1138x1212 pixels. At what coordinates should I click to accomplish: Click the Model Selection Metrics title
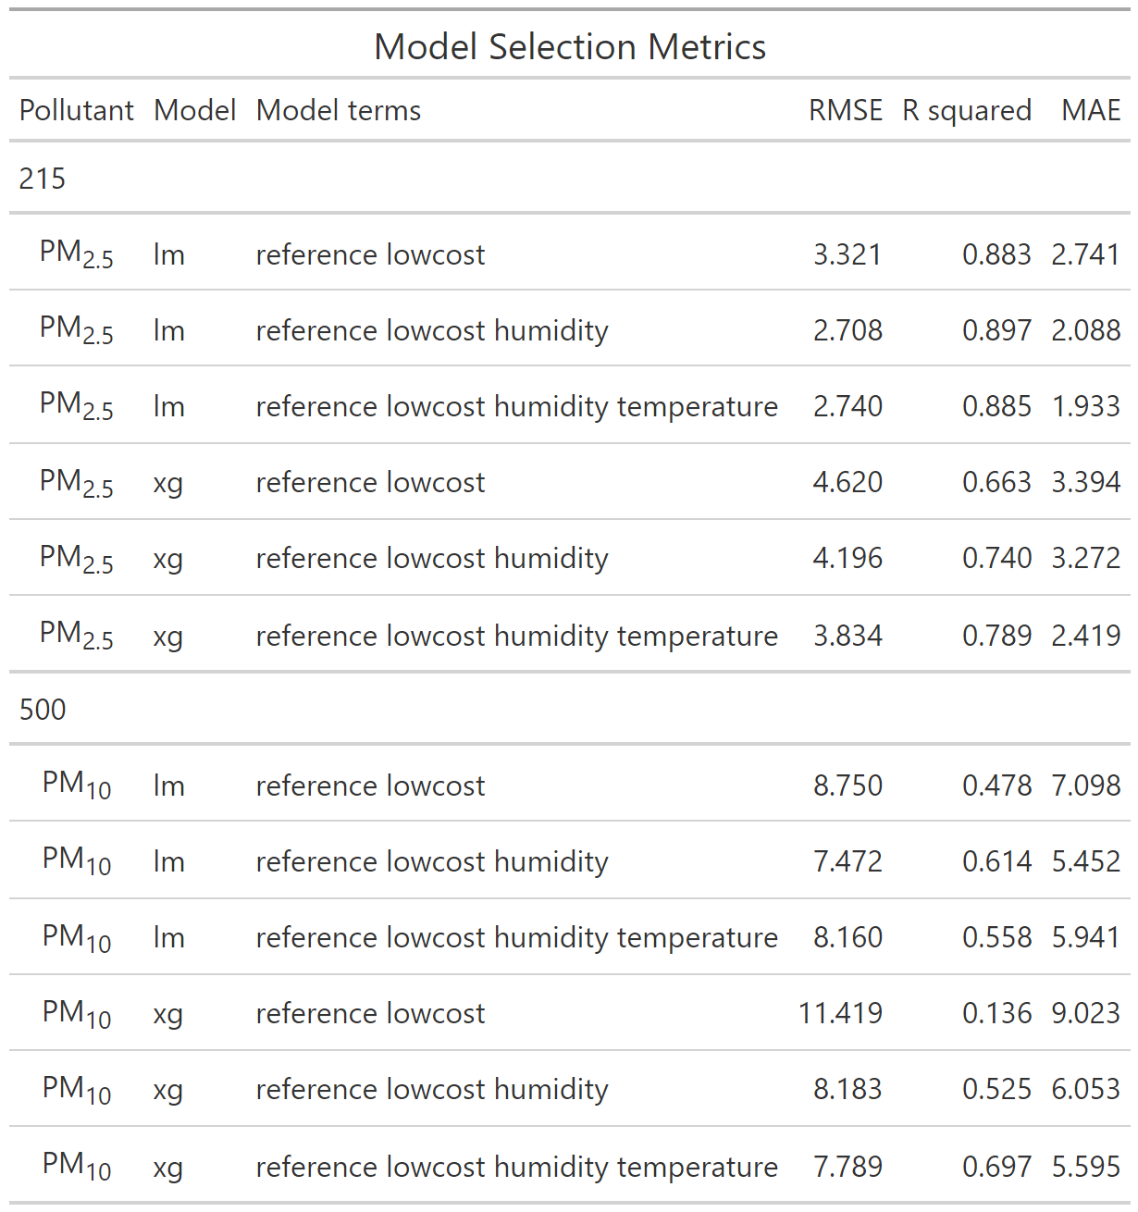[x=570, y=46]
